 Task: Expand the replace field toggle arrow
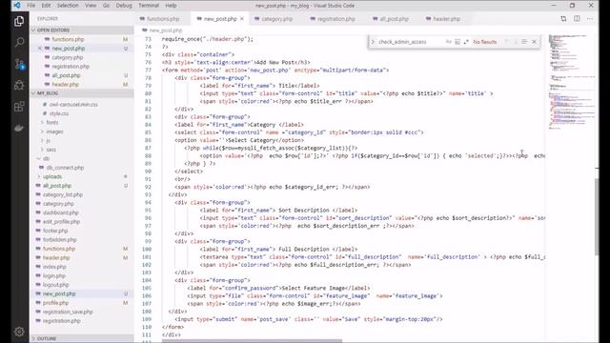(373, 42)
